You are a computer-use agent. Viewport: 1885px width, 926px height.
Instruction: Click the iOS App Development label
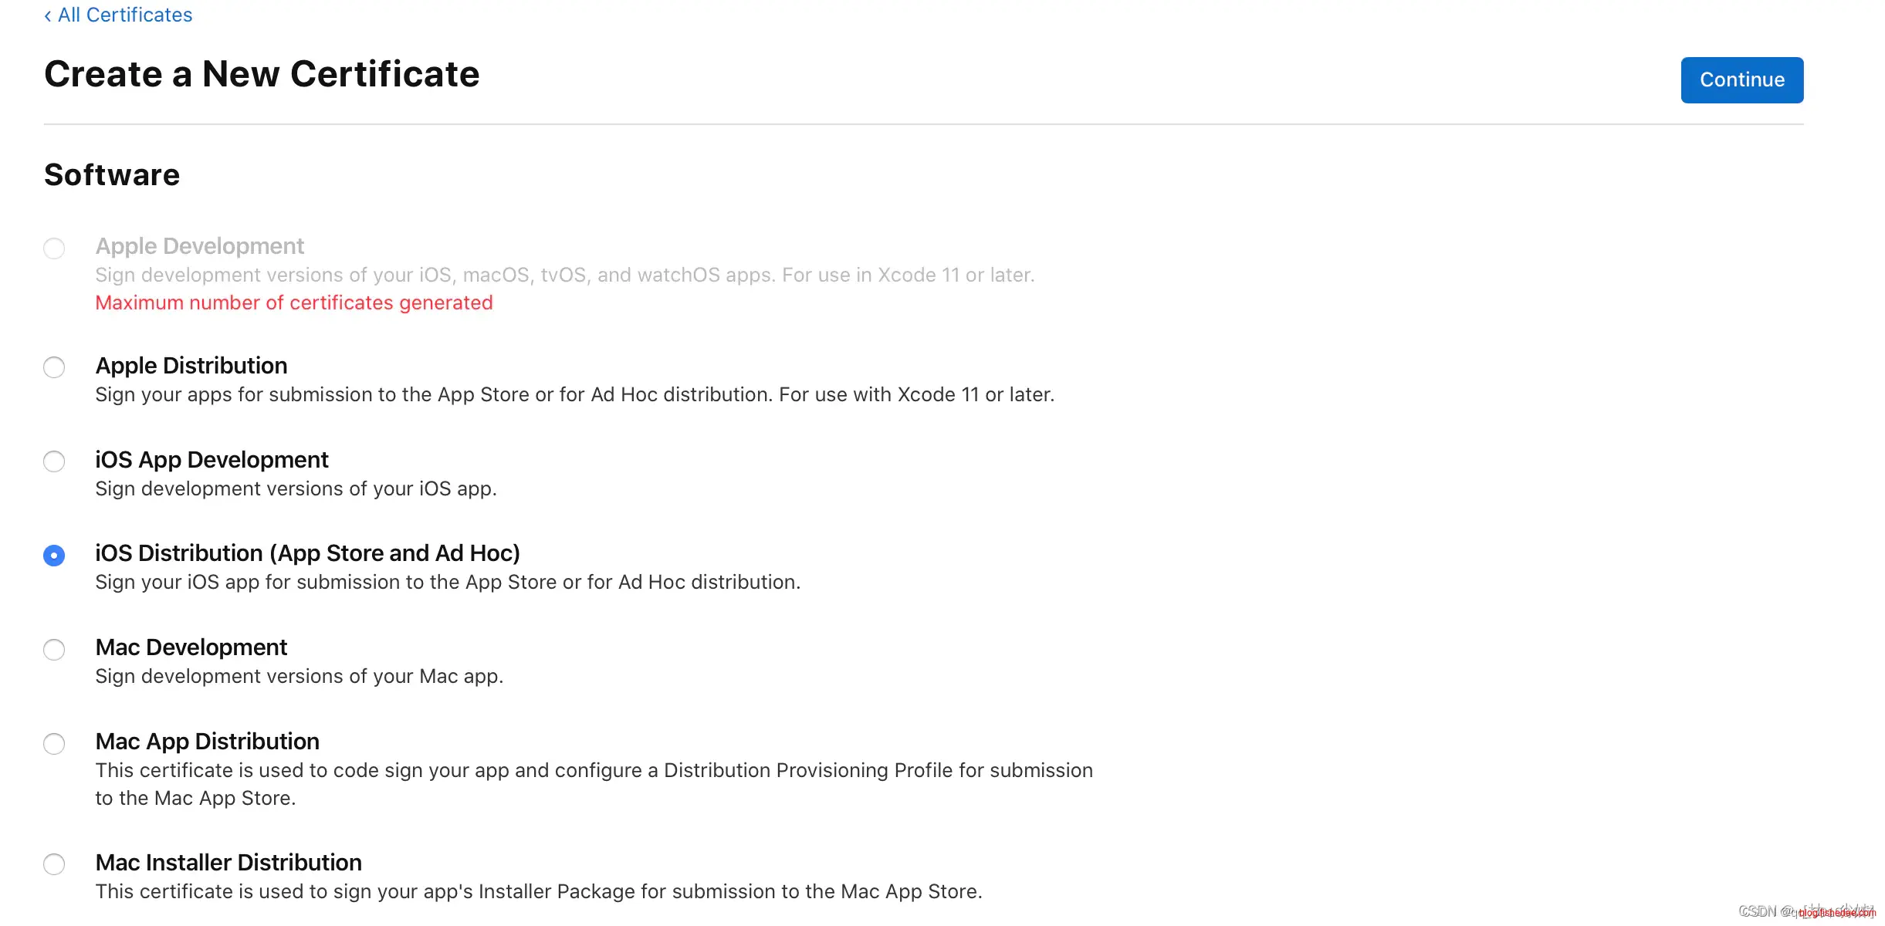[212, 460]
